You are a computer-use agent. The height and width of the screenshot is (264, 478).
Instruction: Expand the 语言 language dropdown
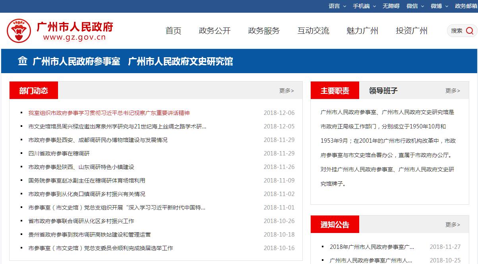pos(337,6)
